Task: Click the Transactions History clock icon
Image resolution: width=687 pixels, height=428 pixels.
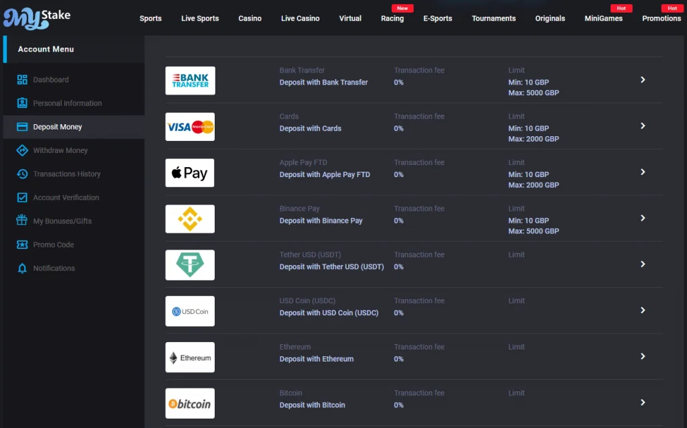Action: (22, 174)
